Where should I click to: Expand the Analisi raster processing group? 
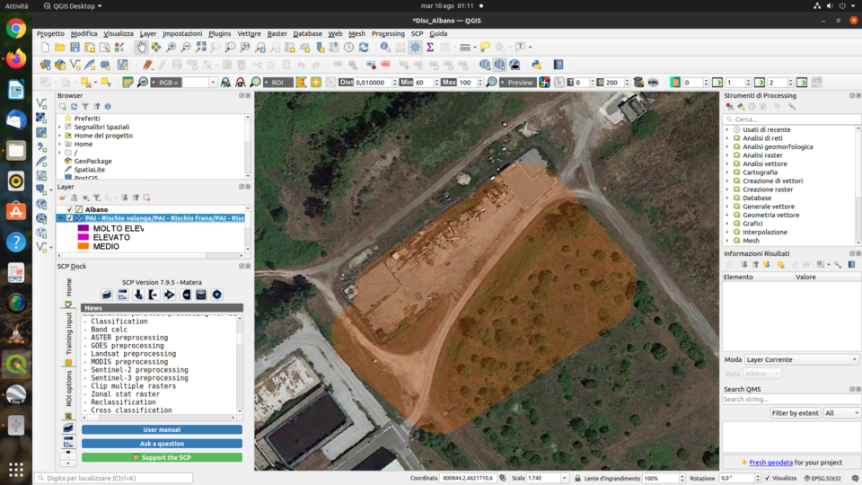[727, 155]
